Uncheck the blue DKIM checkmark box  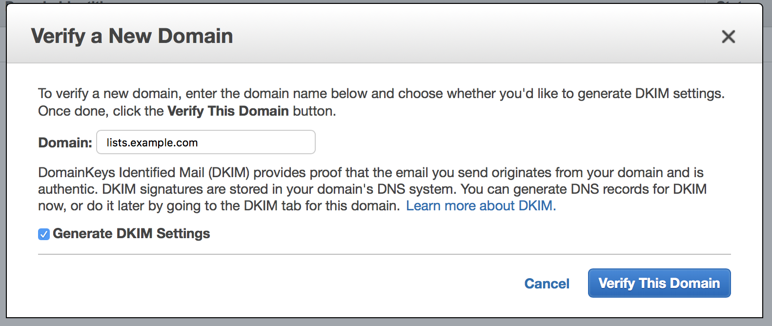point(44,234)
